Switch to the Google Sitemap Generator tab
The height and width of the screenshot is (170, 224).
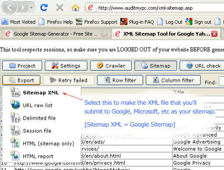click(x=56, y=34)
